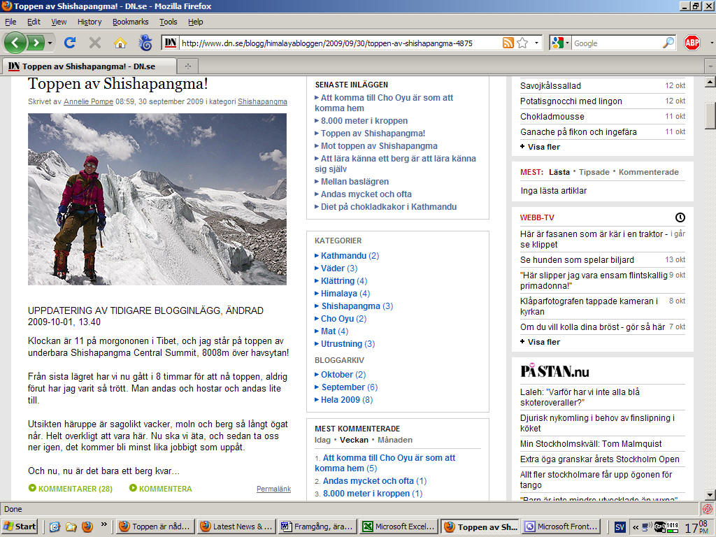Click the blue swirl toolbar icon
Viewport: 716px width, 537px height.
point(145,43)
